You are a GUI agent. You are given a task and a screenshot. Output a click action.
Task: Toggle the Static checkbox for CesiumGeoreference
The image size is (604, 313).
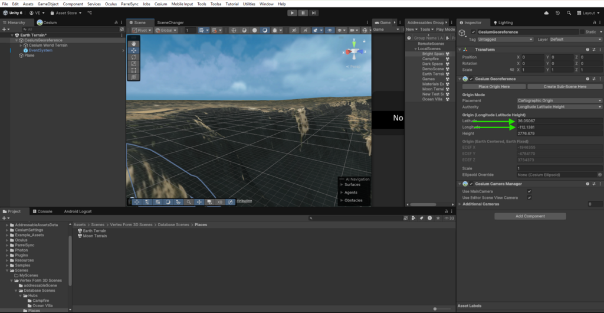click(x=582, y=32)
